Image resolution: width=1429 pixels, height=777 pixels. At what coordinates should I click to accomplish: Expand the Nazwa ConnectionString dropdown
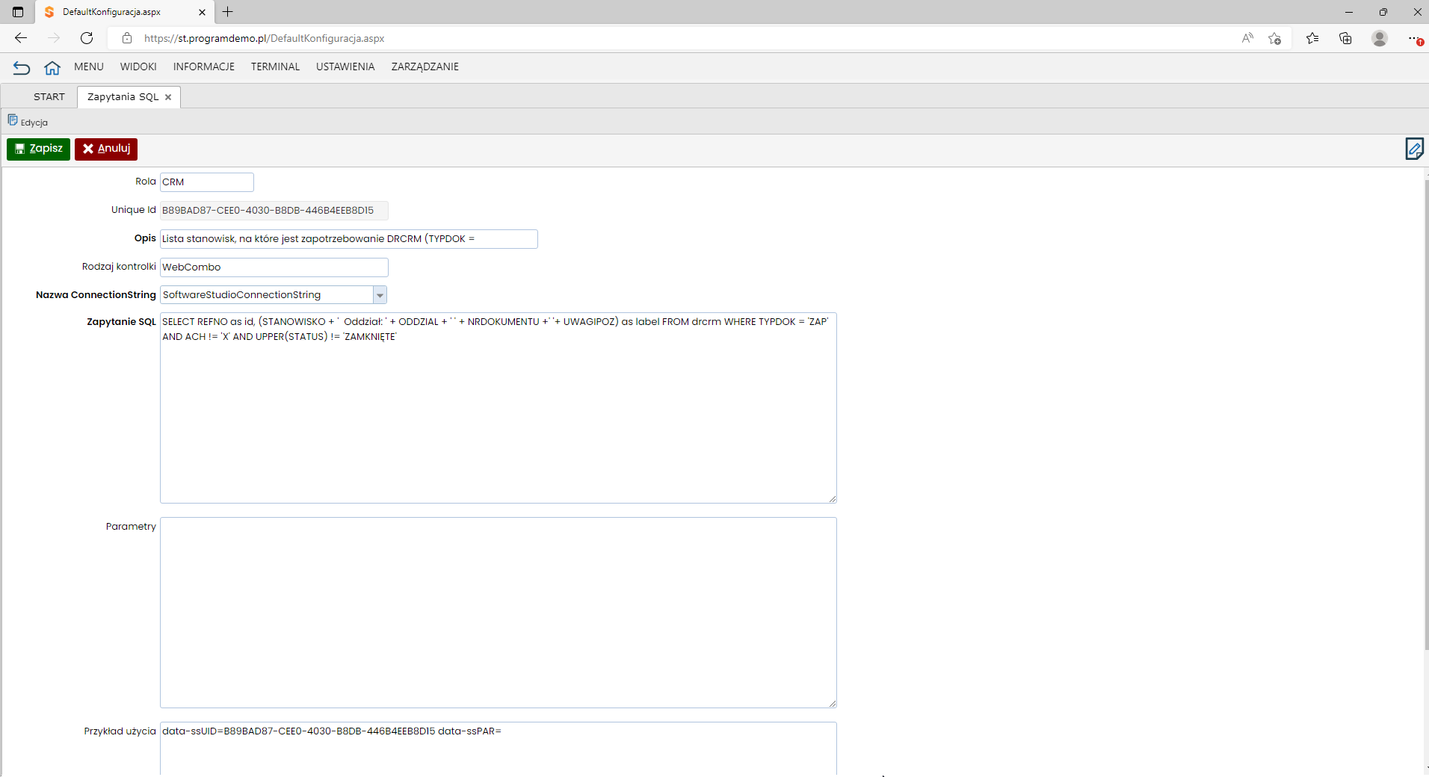380,295
